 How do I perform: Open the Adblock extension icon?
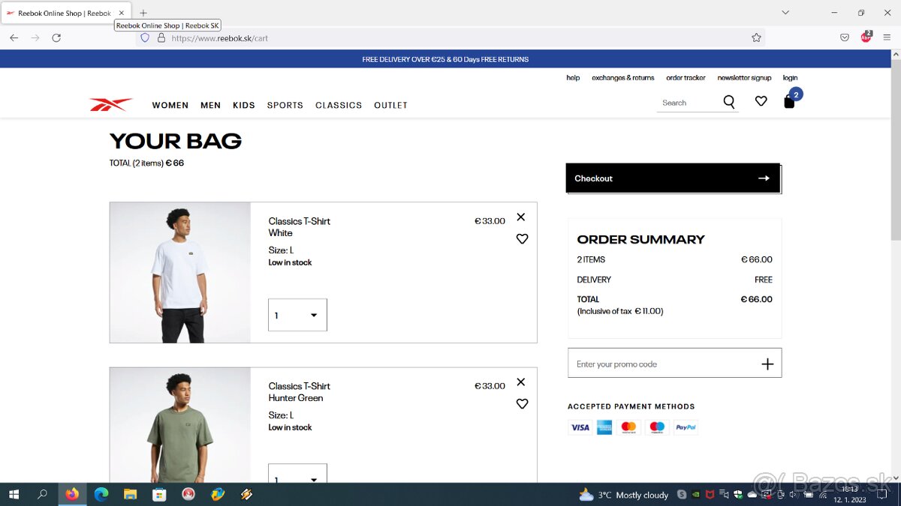(x=866, y=37)
